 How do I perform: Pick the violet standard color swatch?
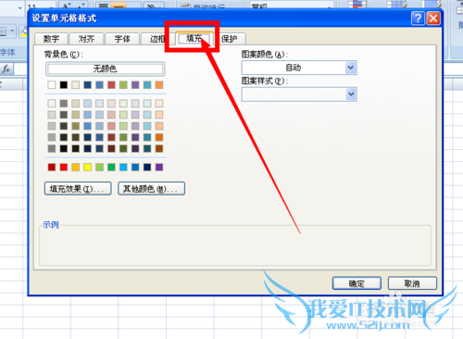pyautogui.click(x=159, y=167)
